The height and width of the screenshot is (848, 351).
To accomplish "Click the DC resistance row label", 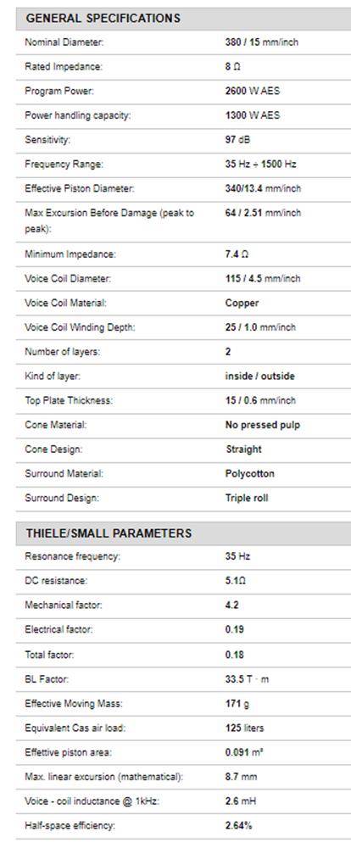I will pos(55,581).
